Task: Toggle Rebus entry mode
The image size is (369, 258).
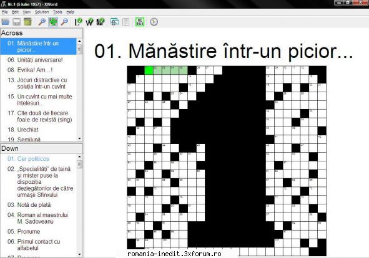Action: click(140, 22)
